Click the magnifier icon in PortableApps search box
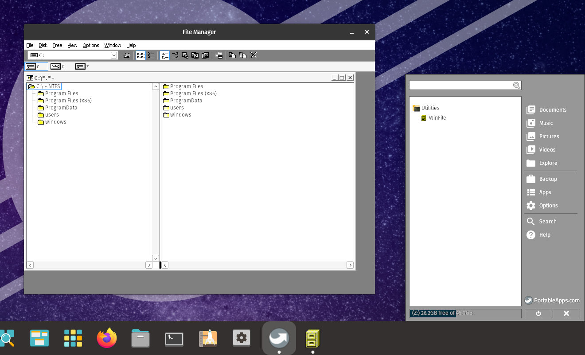 [517, 86]
